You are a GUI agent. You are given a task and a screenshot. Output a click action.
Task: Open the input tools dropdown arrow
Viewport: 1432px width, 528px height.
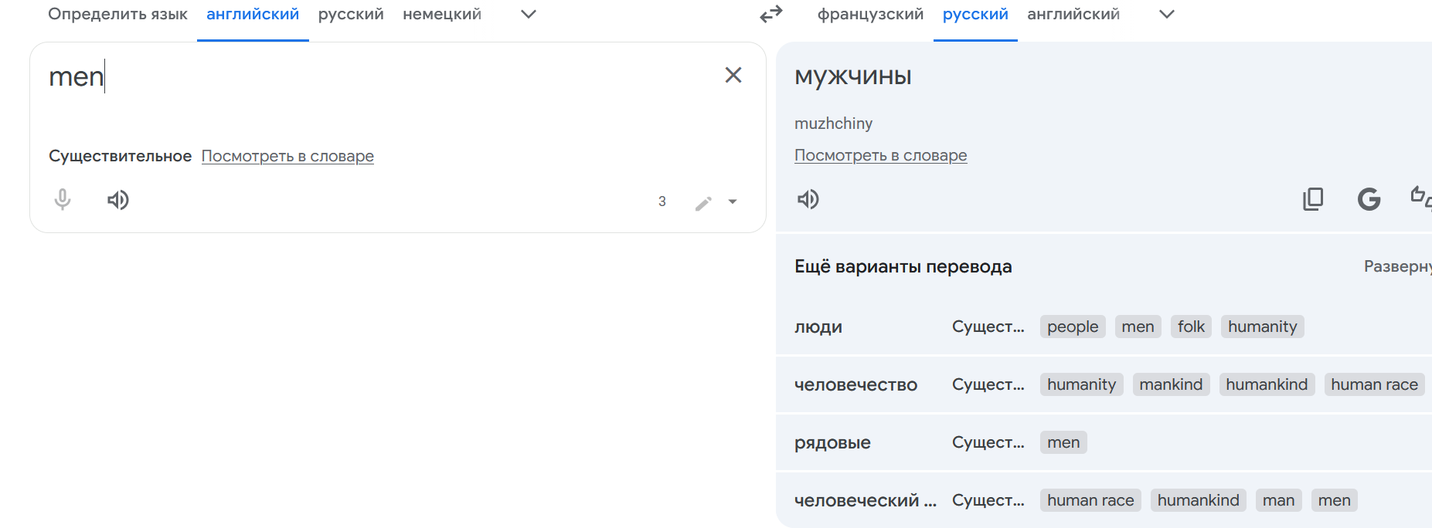pos(733,202)
